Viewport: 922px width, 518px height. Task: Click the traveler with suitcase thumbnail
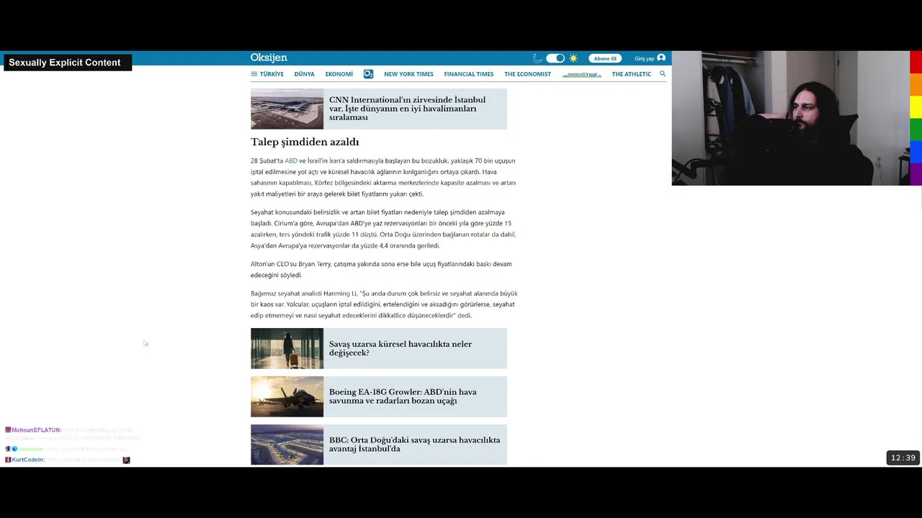coord(287,348)
